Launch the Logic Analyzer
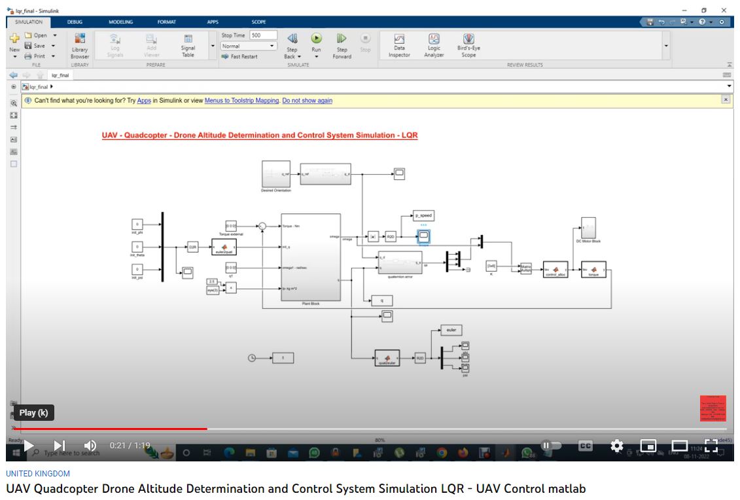This screenshot has width=740, height=500. click(434, 44)
